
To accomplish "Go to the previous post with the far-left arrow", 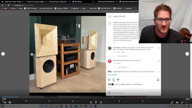I will point(3,54).
